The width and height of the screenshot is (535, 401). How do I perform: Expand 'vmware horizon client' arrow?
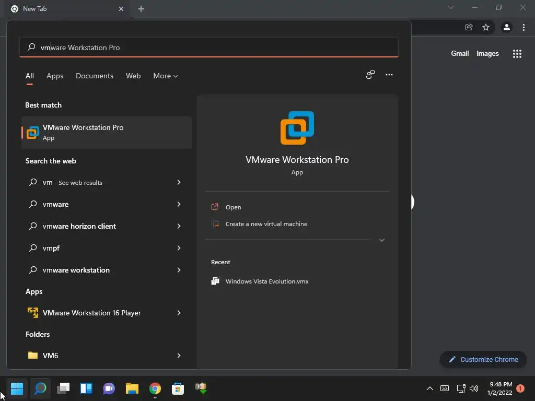[179, 226]
